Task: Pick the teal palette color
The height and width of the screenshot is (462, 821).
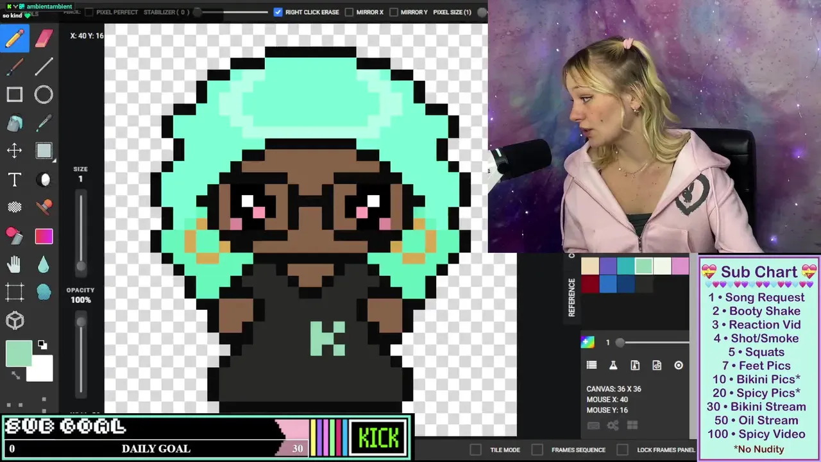Action: [x=626, y=266]
